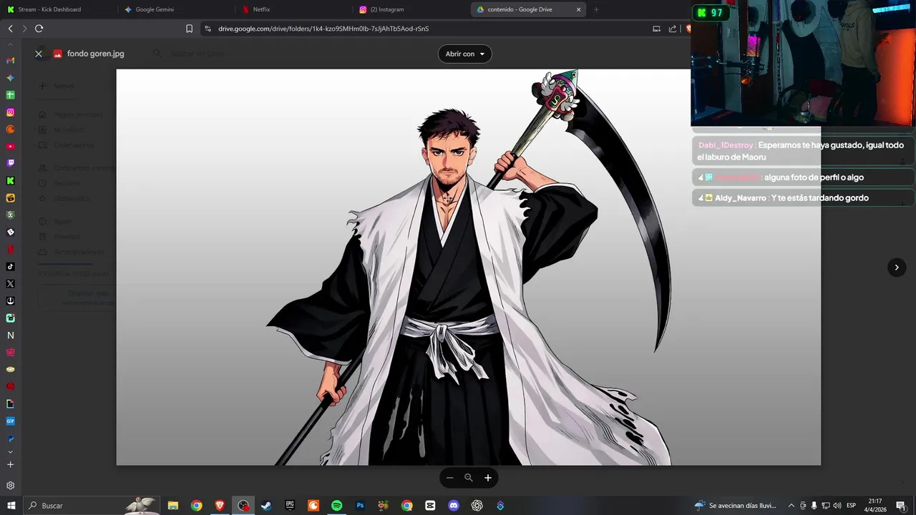Image resolution: width=916 pixels, height=515 pixels.
Task: Add a new sidebar shortcut
Action: [x=10, y=465]
